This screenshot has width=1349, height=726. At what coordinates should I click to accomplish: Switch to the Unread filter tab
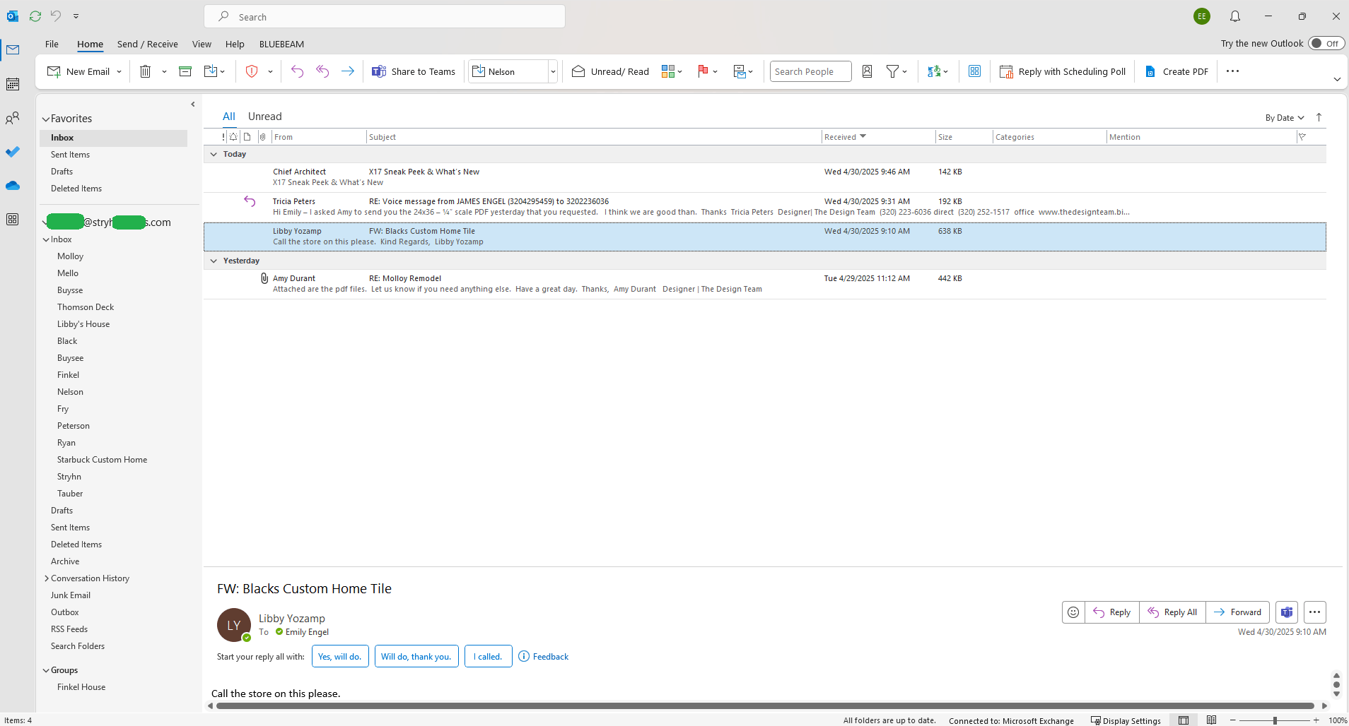point(265,117)
